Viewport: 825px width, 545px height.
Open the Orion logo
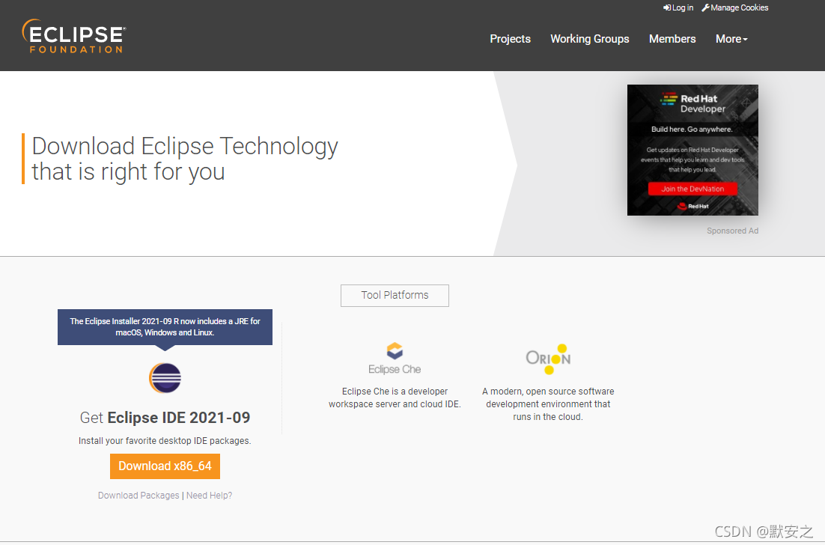[x=548, y=359]
